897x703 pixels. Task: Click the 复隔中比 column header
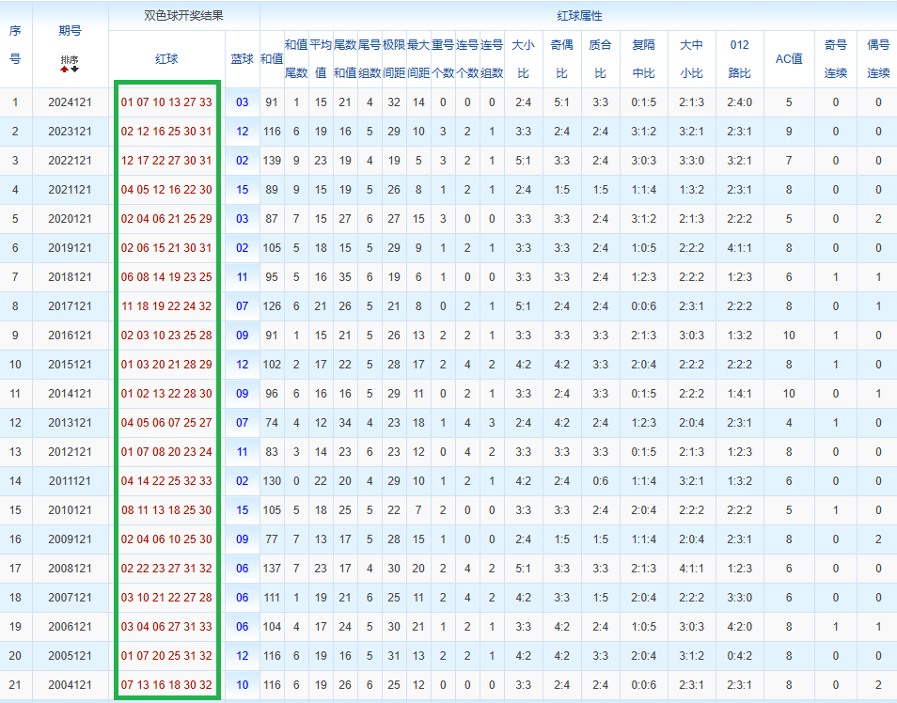click(x=643, y=58)
